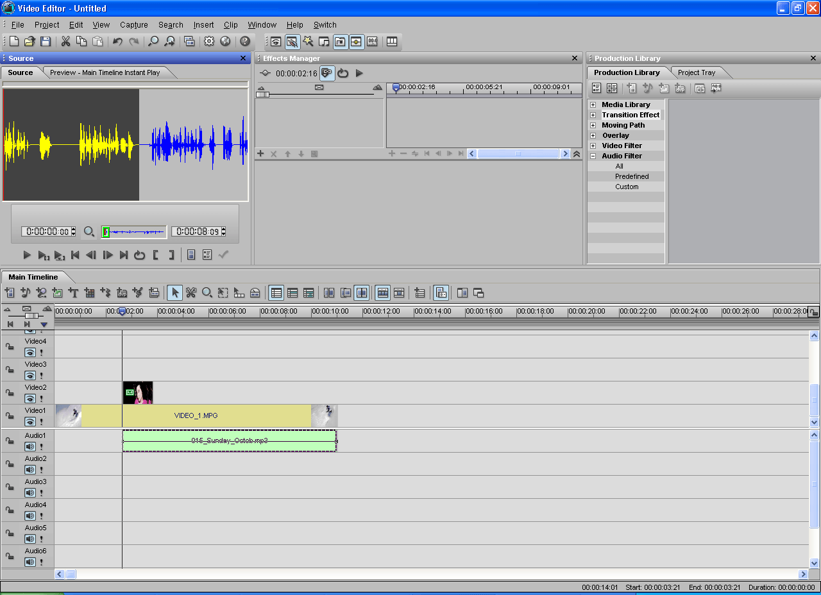Expand the Transition Effect library entry
Image resolution: width=821 pixels, height=595 pixels.
pyautogui.click(x=593, y=115)
